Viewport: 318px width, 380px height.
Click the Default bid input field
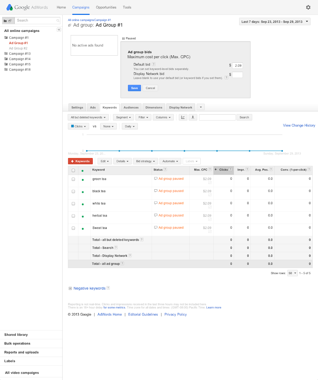click(237, 66)
